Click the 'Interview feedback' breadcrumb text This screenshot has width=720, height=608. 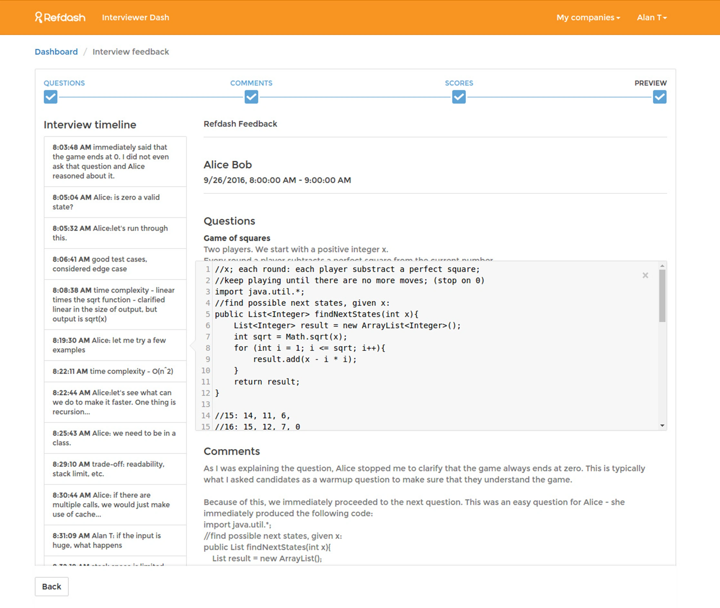click(x=131, y=52)
